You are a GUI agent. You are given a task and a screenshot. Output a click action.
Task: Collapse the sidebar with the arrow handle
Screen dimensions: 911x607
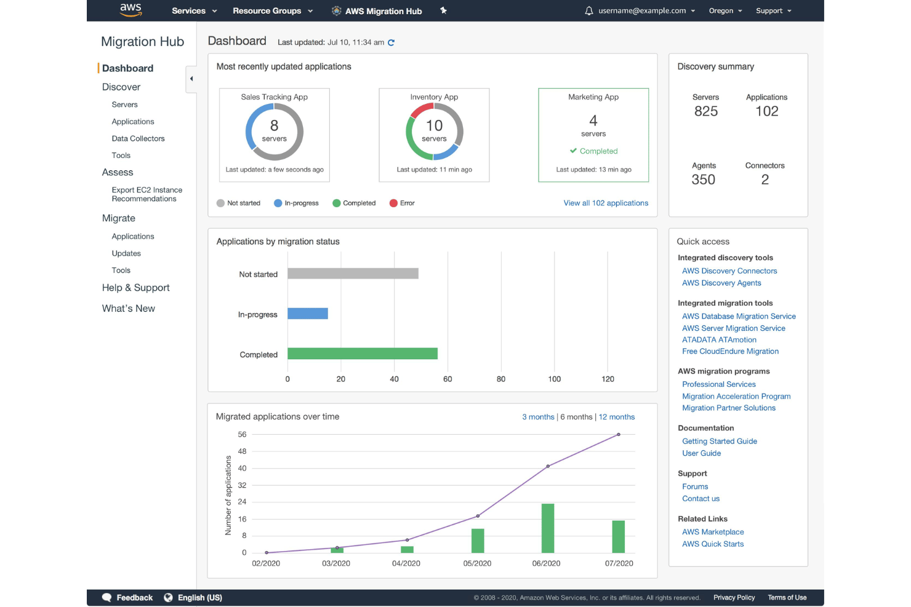pos(191,79)
